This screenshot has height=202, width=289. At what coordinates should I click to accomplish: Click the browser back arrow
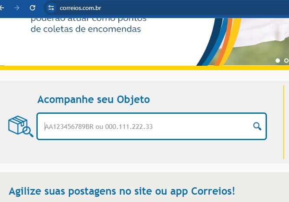[2, 8]
